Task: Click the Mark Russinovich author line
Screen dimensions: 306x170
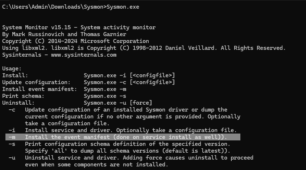Action: point(64,34)
